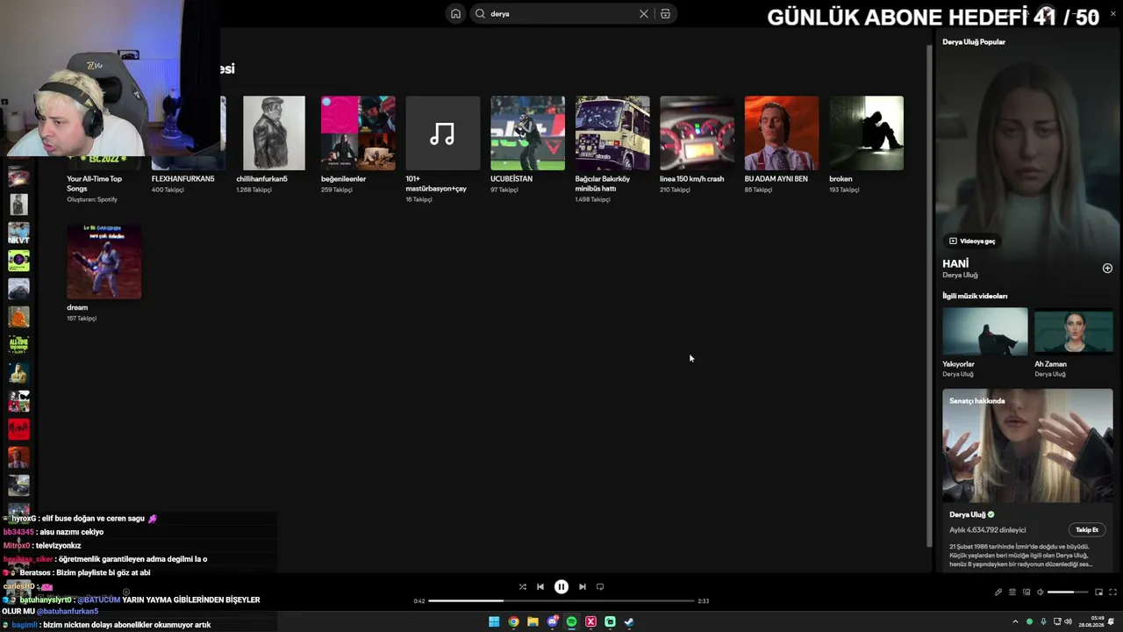The height and width of the screenshot is (632, 1123).
Task: Click the '400 Takipçi' follower count
Action: tap(168, 190)
